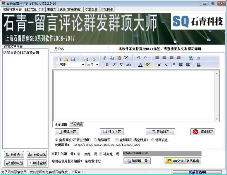The height and width of the screenshot is (175, 227).
Task: Select the 循环发送 radio option
Action: [x=153, y=140]
